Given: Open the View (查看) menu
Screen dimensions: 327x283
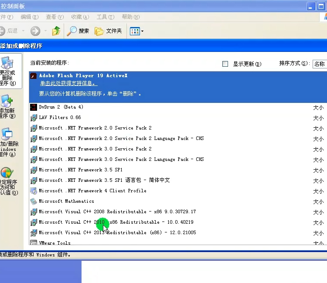Looking at the screenshot, I should click(x=55, y=17).
